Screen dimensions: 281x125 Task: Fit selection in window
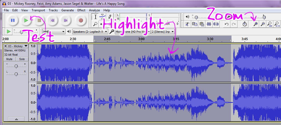(270, 24)
